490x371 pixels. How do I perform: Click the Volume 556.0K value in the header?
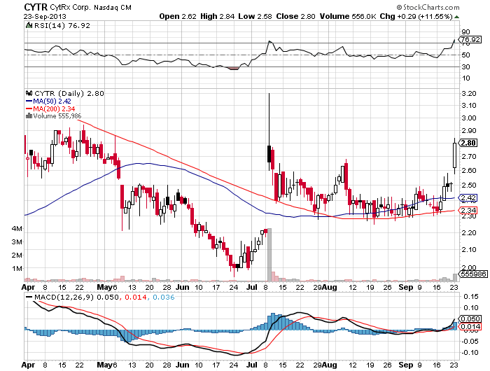click(x=347, y=16)
